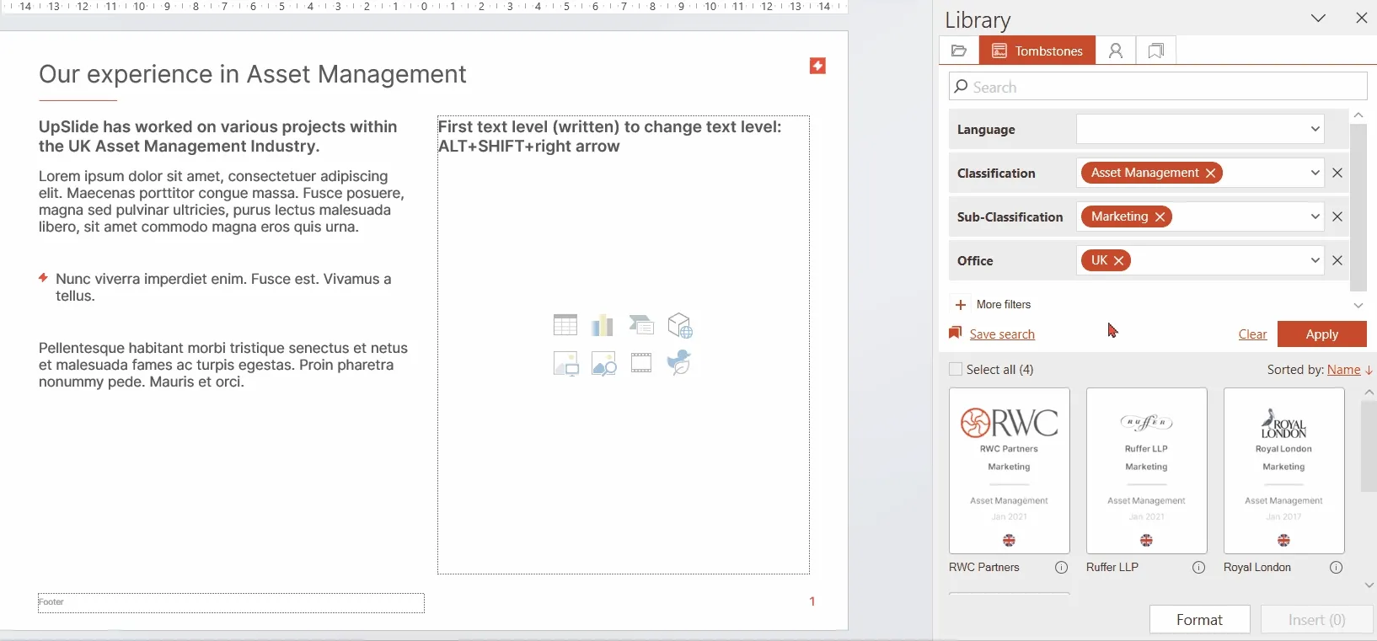
Task: Select the Royal London tombstone thumbnail
Action: (x=1284, y=470)
